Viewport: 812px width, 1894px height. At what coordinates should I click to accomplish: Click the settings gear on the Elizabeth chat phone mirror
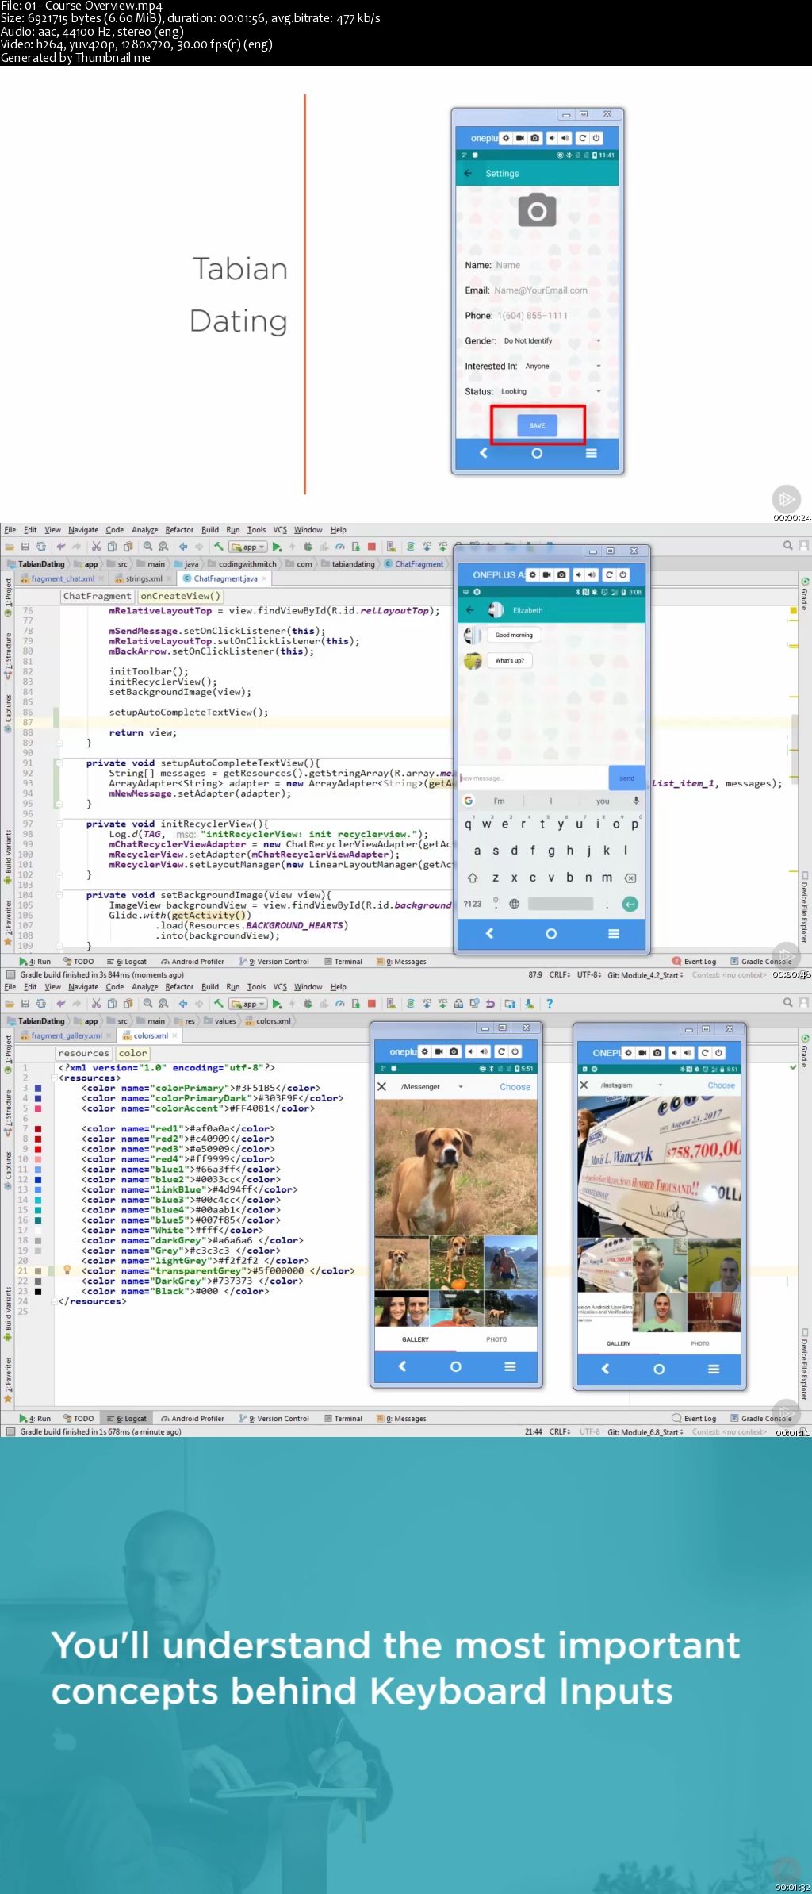(533, 574)
